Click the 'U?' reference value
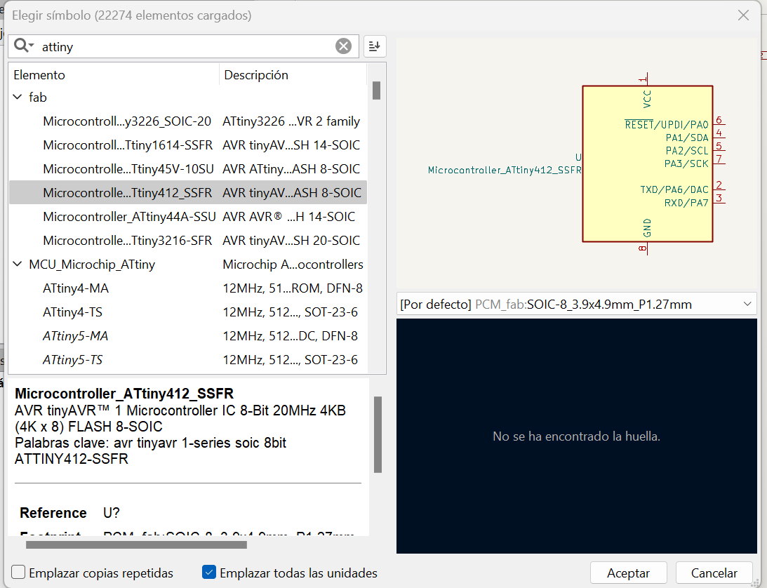 112,513
